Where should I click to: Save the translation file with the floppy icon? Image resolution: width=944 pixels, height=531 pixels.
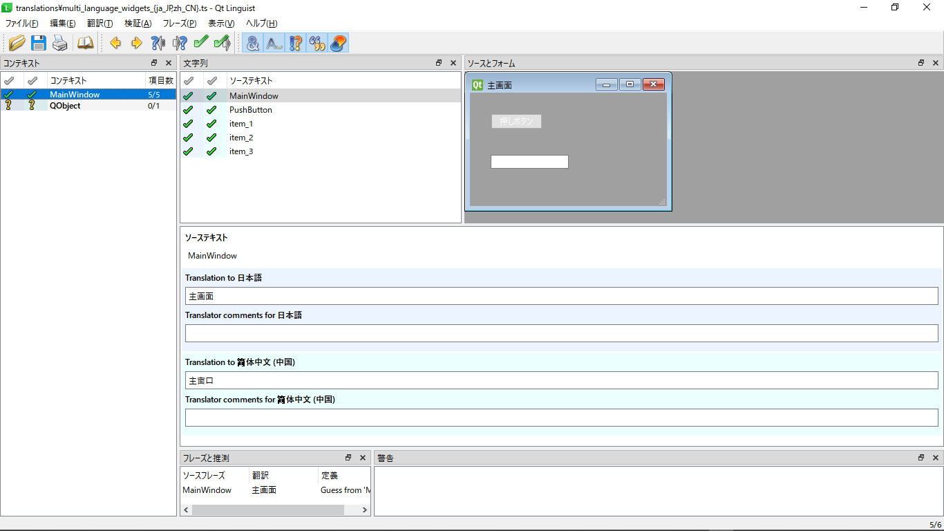(39, 43)
